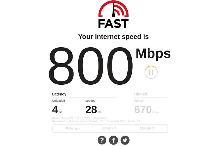
Task: Select the 800 download speed number
Action: pyautogui.click(x=91, y=66)
